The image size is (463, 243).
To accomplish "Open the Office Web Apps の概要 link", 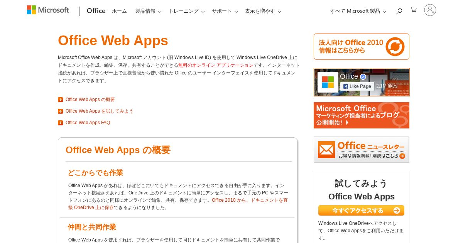I will pyautogui.click(x=90, y=100).
